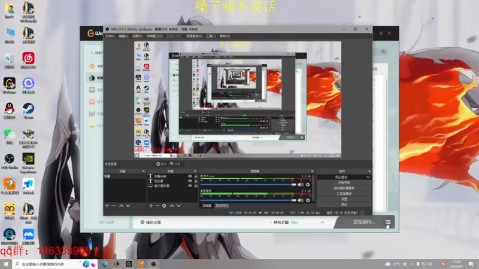Pop out the 控件 controls dock icon
The width and height of the screenshot is (479, 269).
[369, 171]
